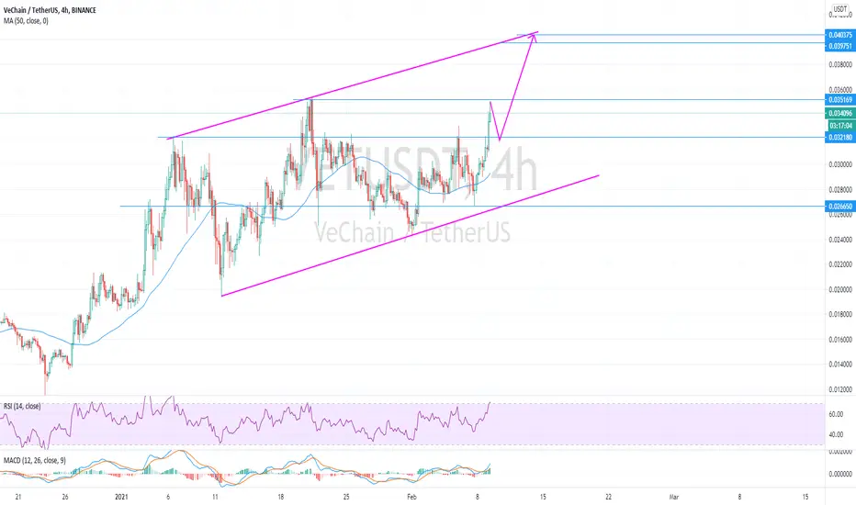This screenshot has width=856, height=505.
Task: Select the 0.032180 price level label
Action: pos(839,138)
